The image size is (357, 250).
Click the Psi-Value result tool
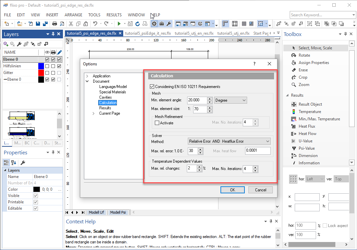click(x=306, y=148)
